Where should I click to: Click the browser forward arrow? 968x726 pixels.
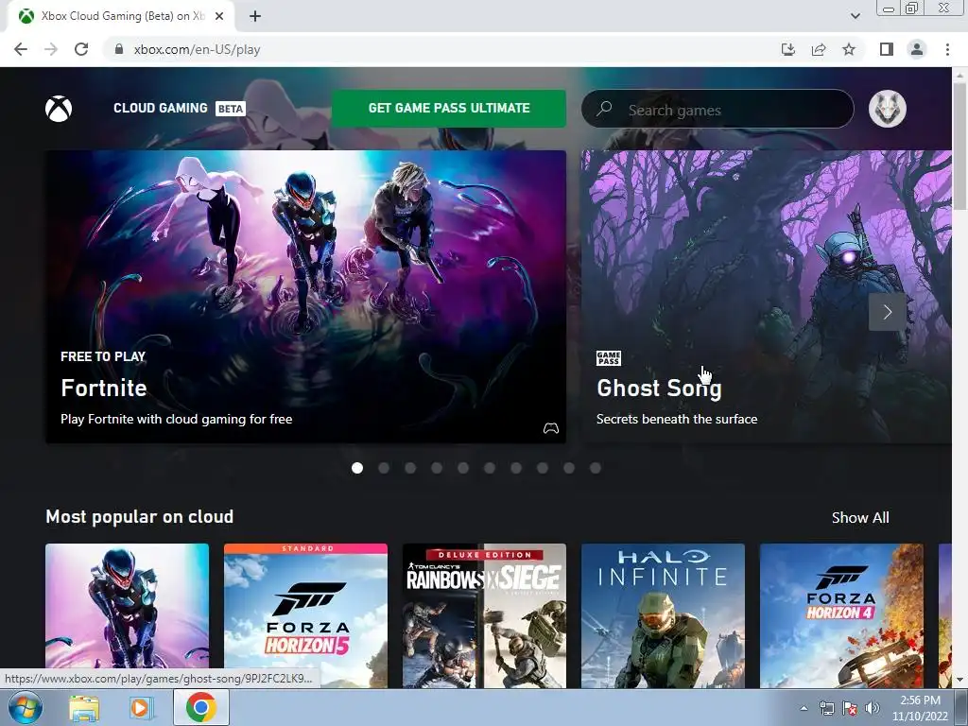tap(51, 49)
